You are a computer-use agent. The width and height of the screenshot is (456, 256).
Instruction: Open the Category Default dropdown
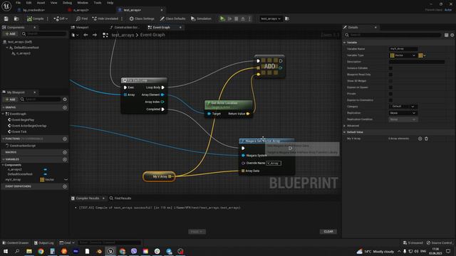pyautogui.click(x=403, y=107)
